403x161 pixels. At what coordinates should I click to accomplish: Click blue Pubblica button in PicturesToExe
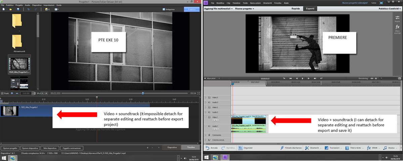pos(192,9)
